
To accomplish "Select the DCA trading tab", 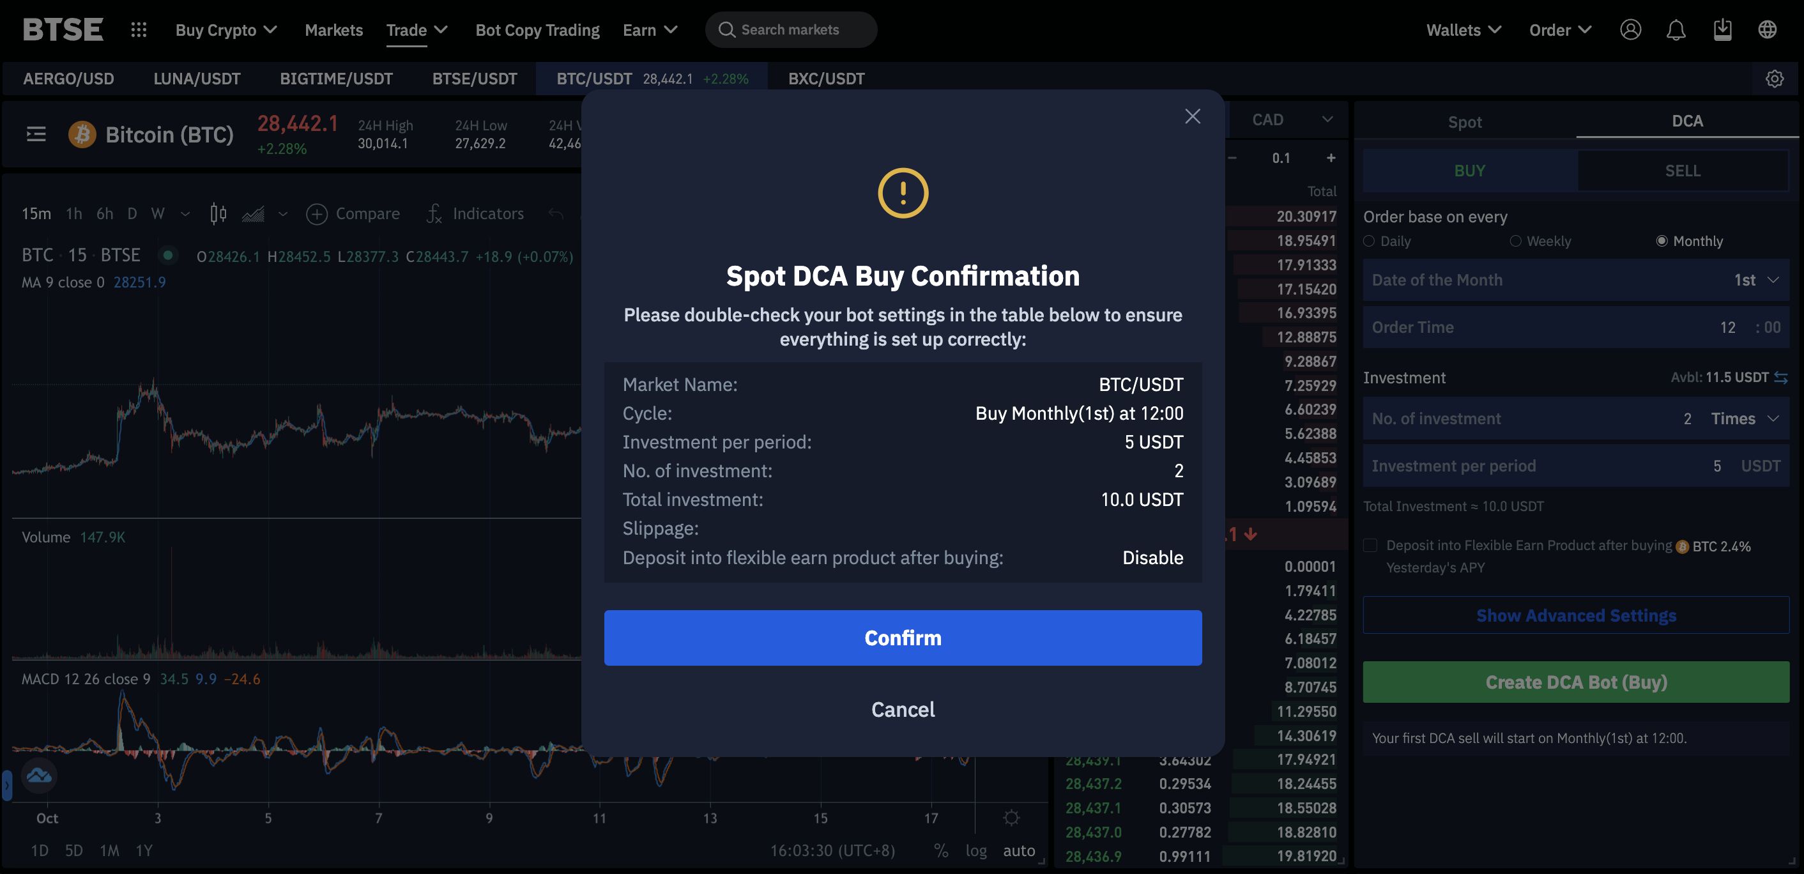I will coord(1687,121).
